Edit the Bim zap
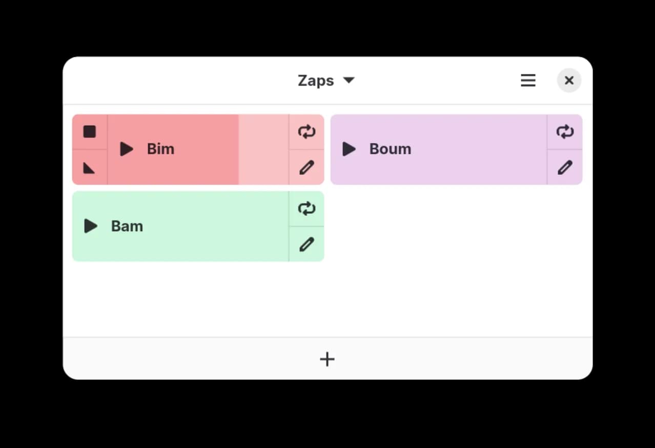 coord(306,168)
